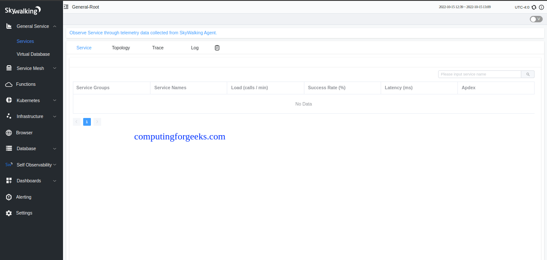Expand the Kubernetes submenu chevron
The image size is (547, 260).
[x=55, y=100]
